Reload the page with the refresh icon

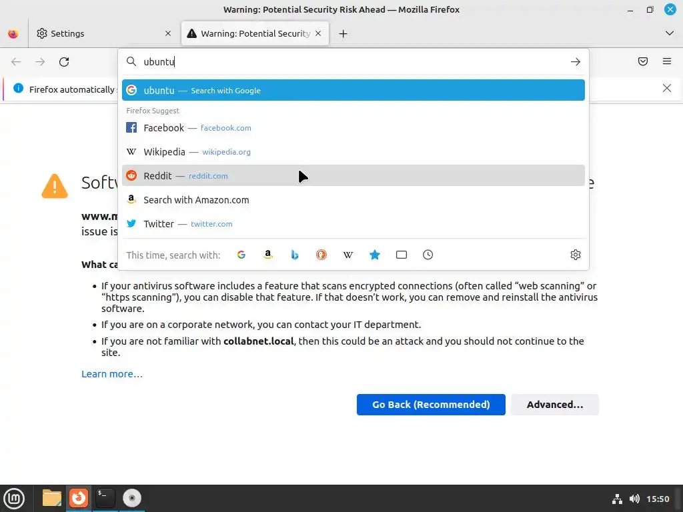[x=64, y=62]
